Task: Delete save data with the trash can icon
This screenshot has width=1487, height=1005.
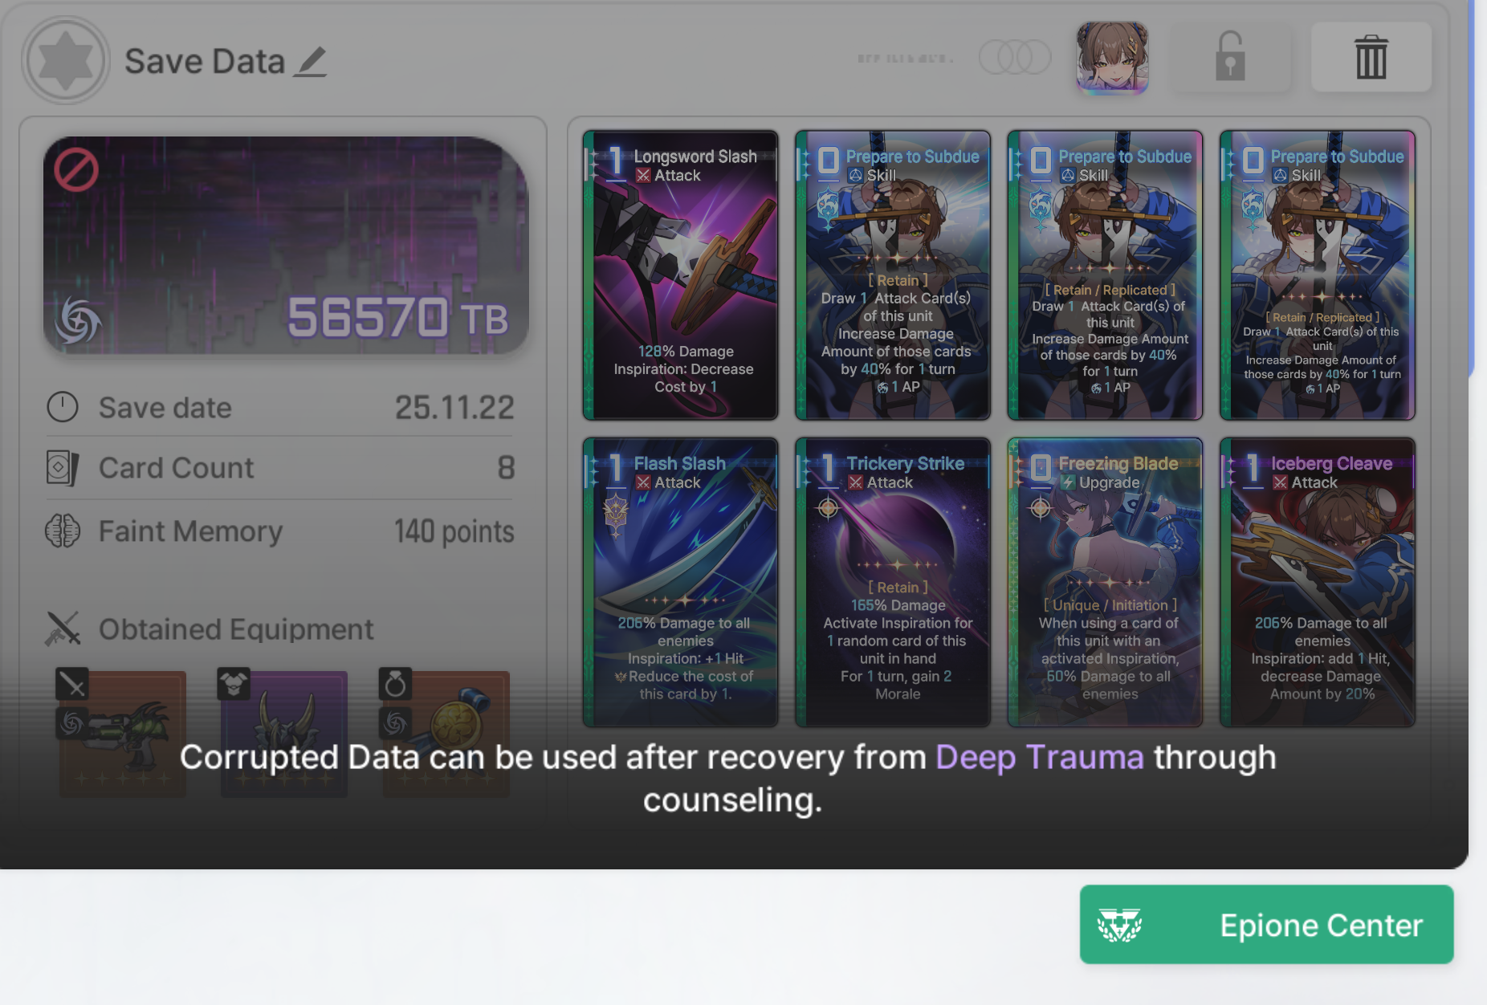Action: click(x=1371, y=57)
